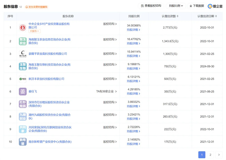Expand TA有39家企业 for 姜任飞
Viewport: 226px width, 160px height.
click(106, 91)
